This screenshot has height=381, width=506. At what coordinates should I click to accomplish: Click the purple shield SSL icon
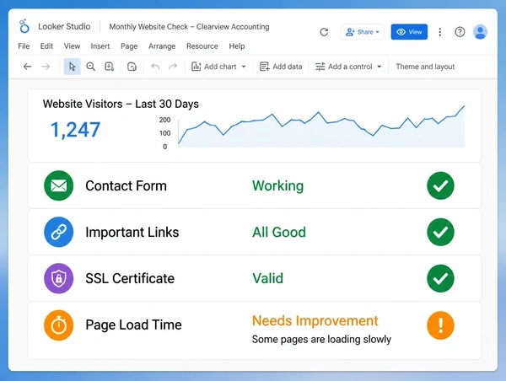[x=59, y=278]
